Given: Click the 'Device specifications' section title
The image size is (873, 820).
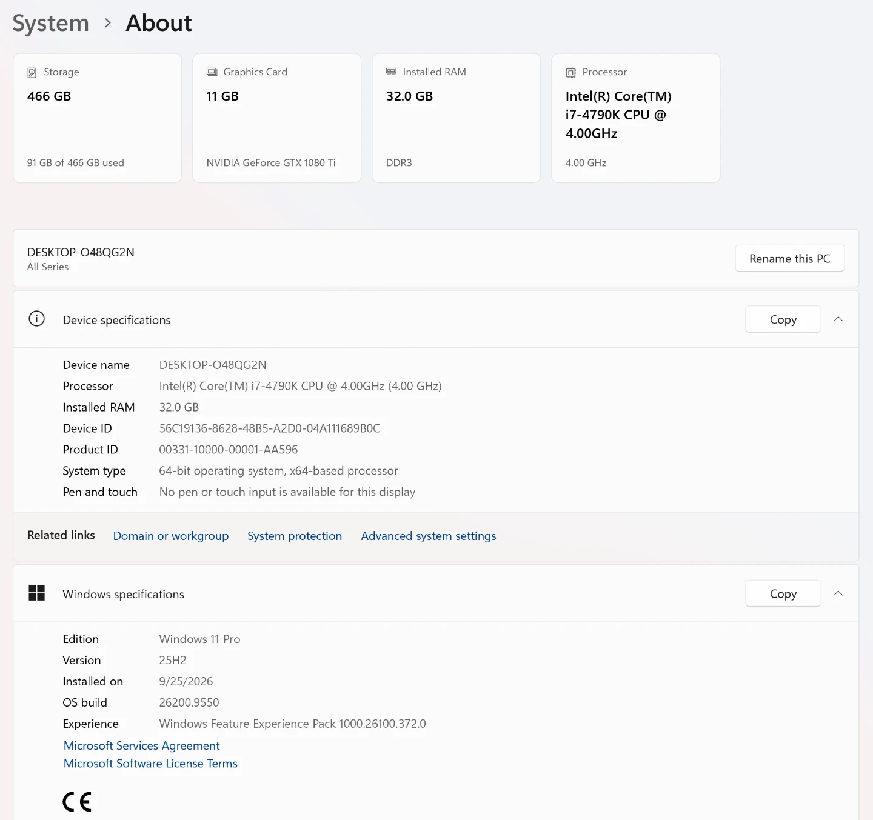Looking at the screenshot, I should pyautogui.click(x=117, y=320).
